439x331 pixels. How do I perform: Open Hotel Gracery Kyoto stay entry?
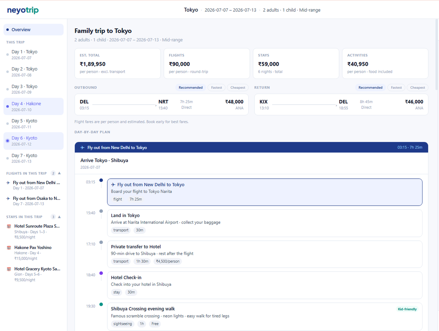tap(34, 274)
